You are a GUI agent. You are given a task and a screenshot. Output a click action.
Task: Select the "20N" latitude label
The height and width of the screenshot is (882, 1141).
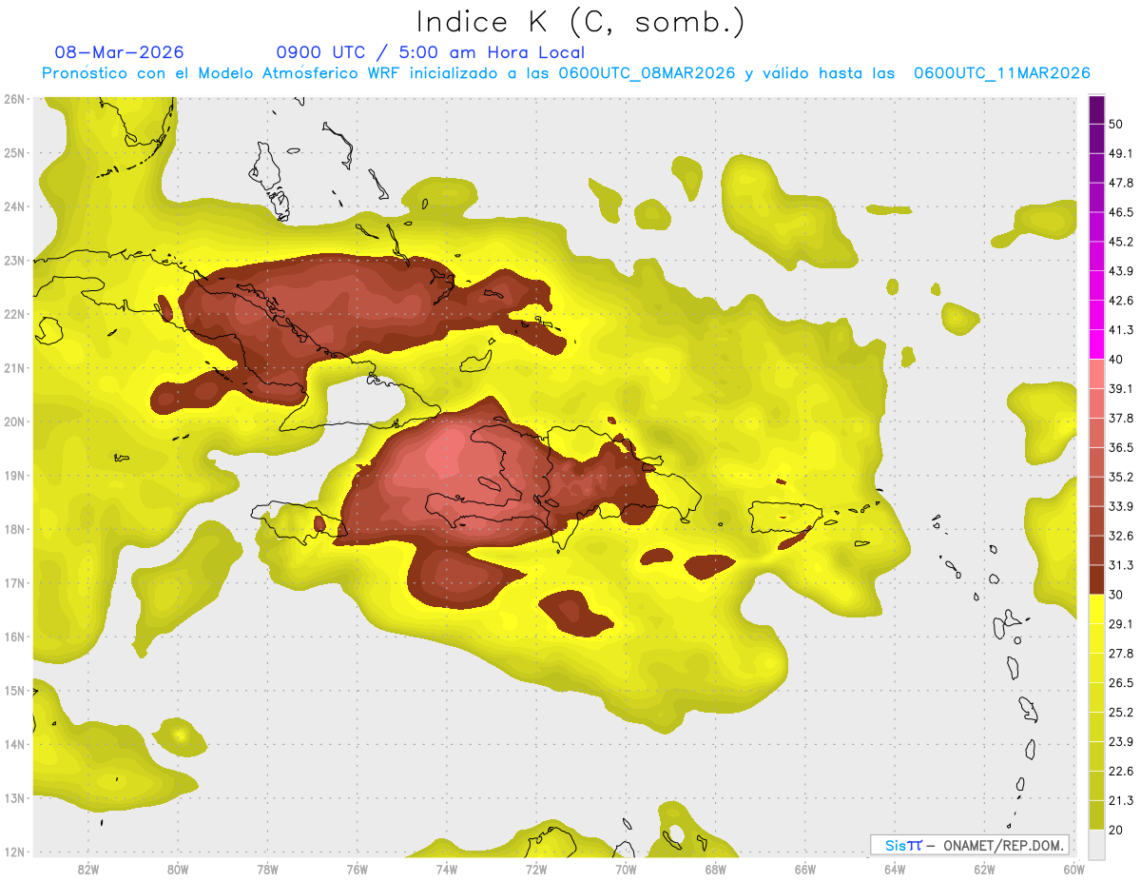[14, 421]
